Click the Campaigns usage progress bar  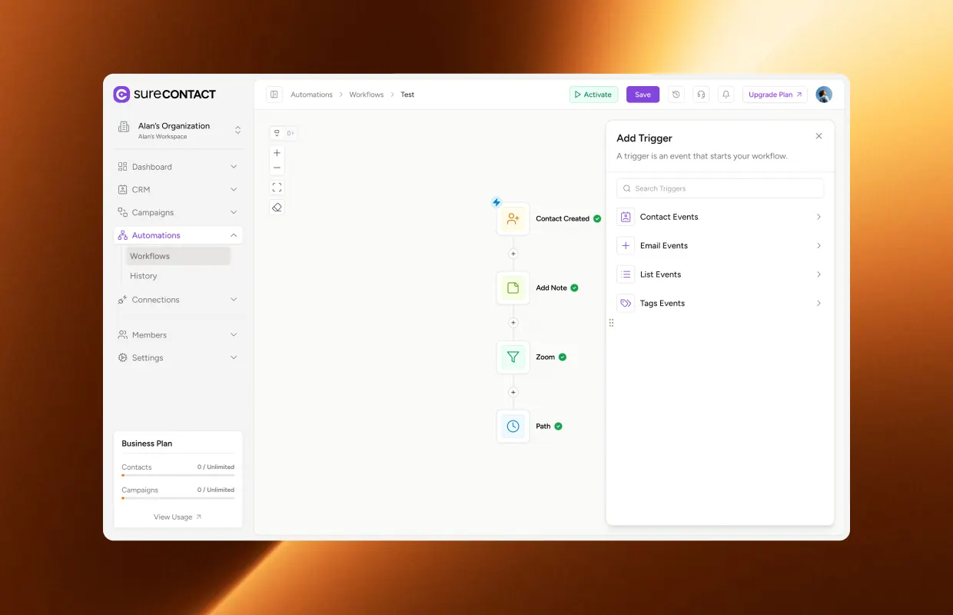coord(178,498)
